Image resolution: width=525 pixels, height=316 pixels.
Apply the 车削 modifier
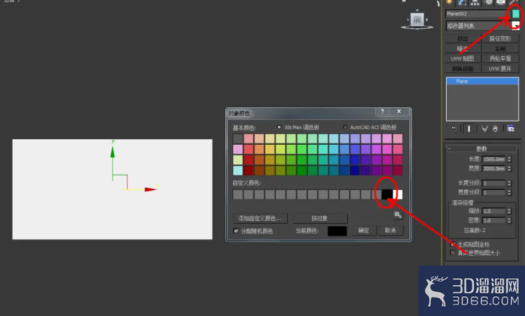click(x=500, y=48)
